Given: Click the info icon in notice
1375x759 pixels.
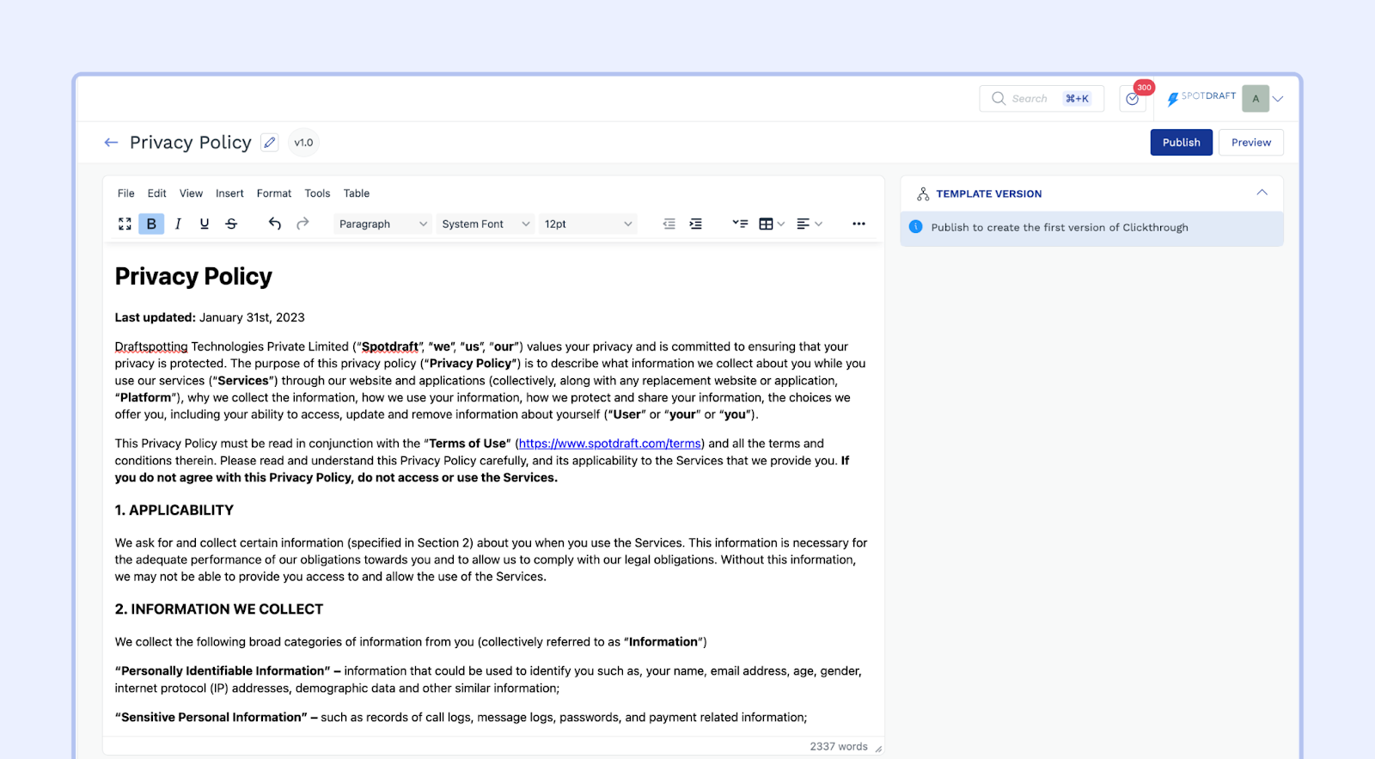Looking at the screenshot, I should (916, 227).
